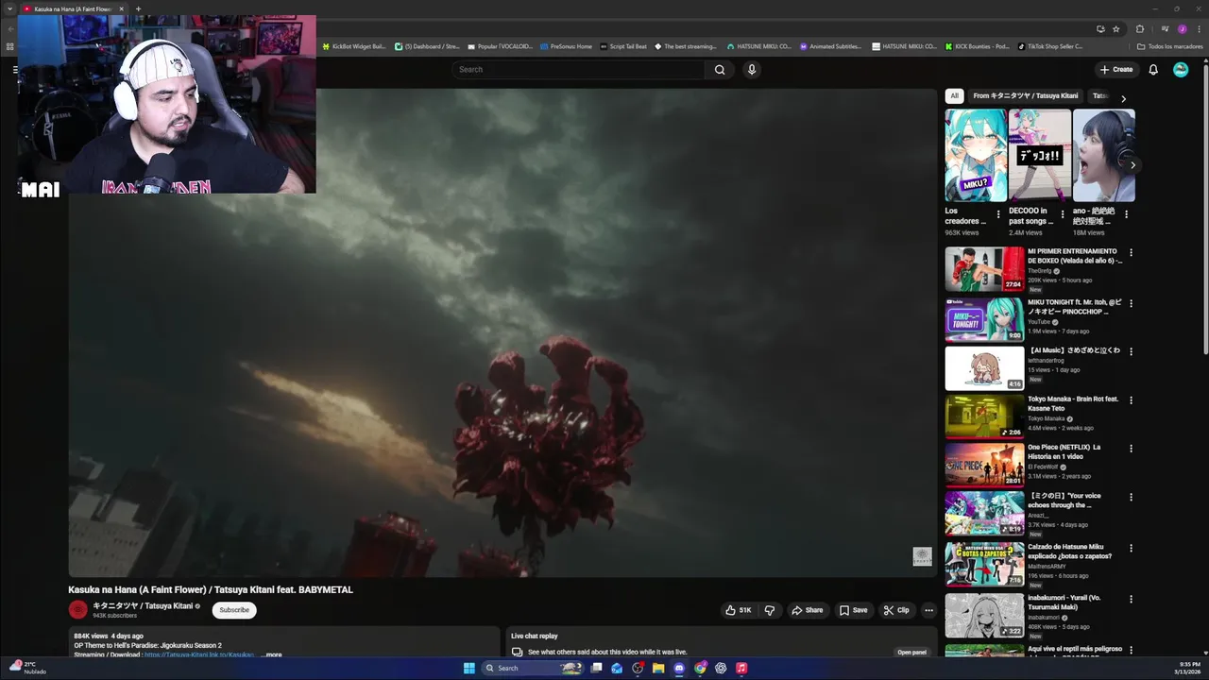Open File Explorer from taskbar

point(658,668)
